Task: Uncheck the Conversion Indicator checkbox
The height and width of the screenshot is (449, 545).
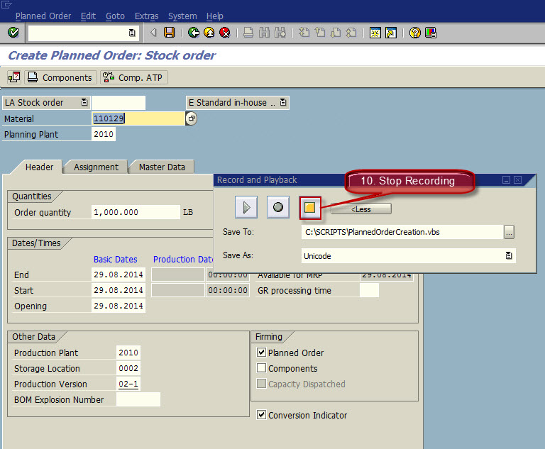Action: [262, 415]
